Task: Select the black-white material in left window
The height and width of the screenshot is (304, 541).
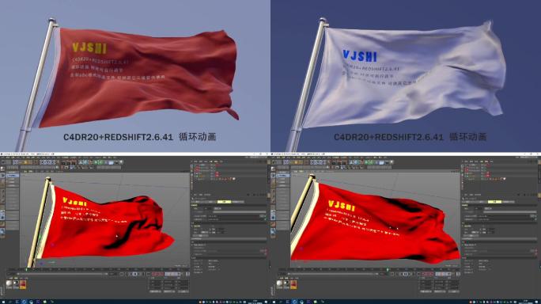Action: pos(16,283)
